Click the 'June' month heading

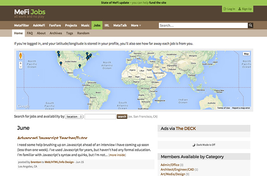point(23,128)
